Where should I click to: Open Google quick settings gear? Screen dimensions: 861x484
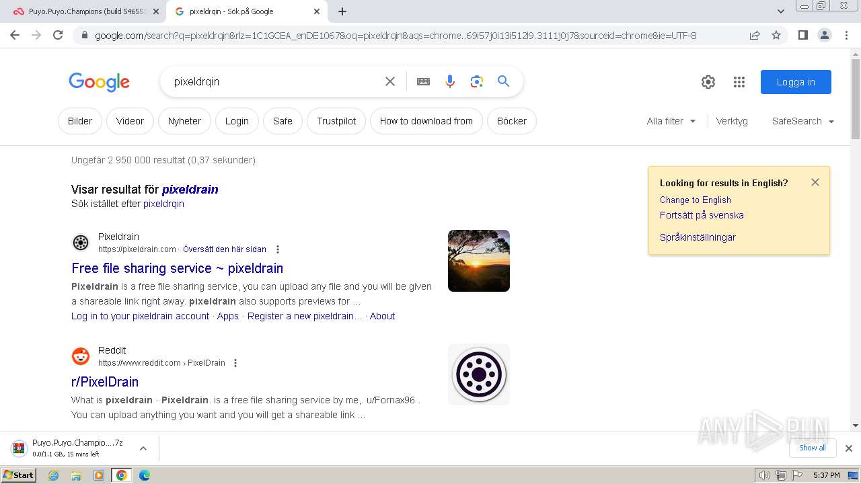tap(708, 82)
